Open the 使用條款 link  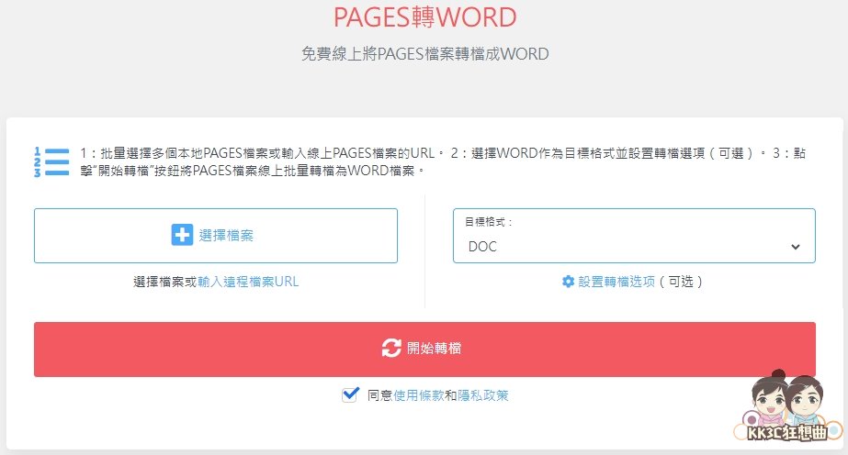pyautogui.click(x=419, y=395)
